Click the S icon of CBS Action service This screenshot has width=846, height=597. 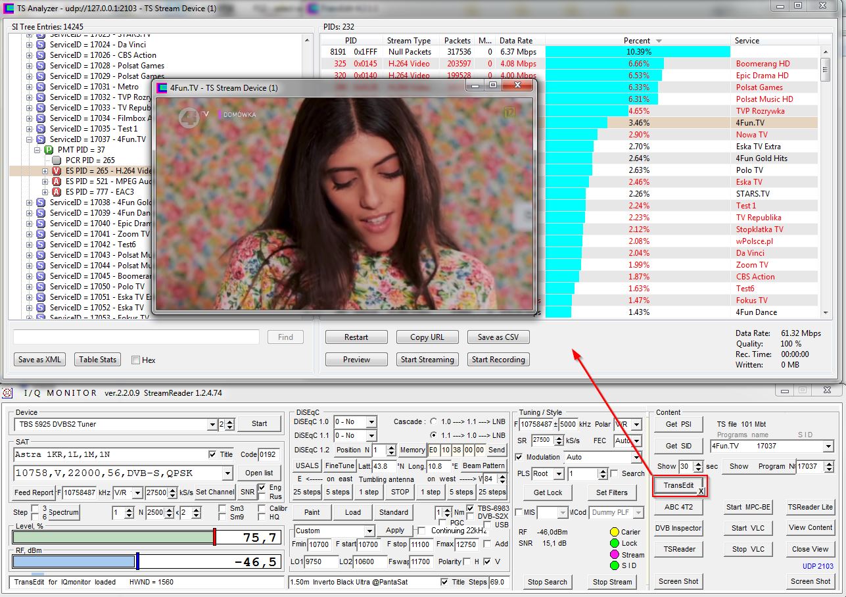click(x=41, y=55)
